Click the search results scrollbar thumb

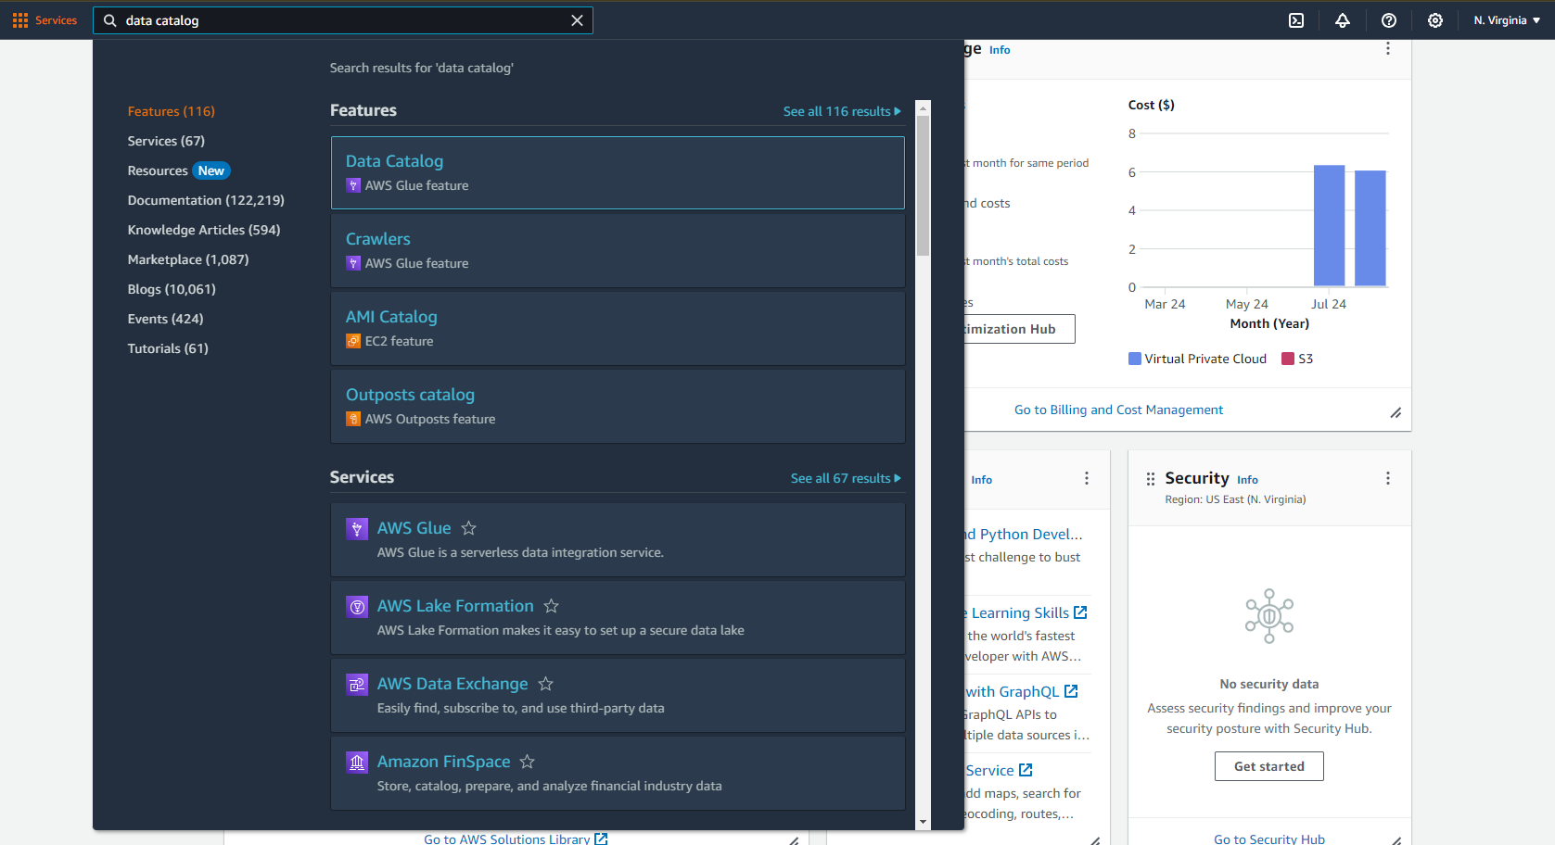(923, 185)
